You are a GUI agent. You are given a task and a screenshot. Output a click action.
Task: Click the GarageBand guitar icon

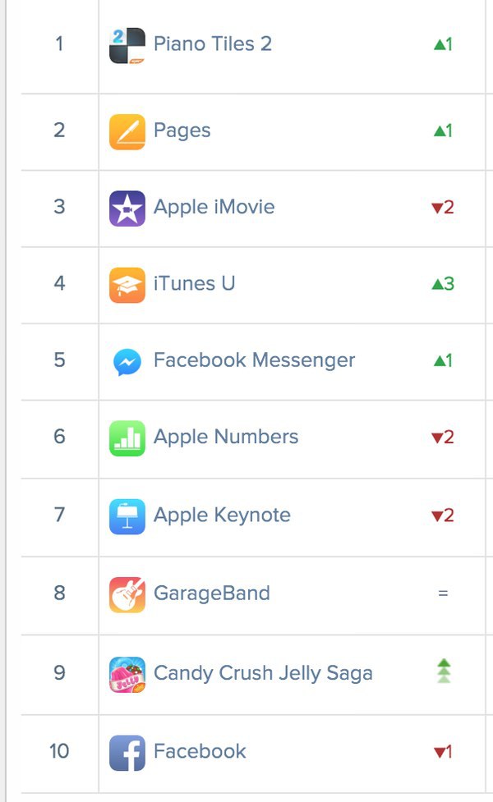[127, 593]
